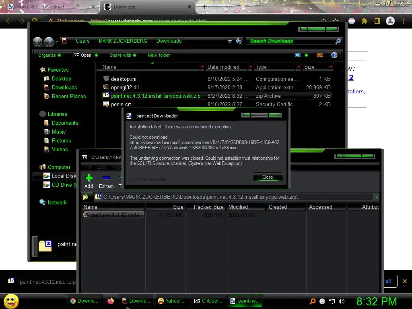Click Chrome extensions puzzle icon
Screen dimensions: 412x309
click(365, 21)
